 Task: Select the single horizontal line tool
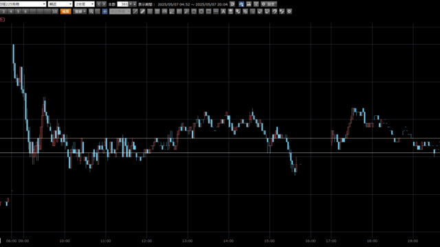tap(216, 12)
